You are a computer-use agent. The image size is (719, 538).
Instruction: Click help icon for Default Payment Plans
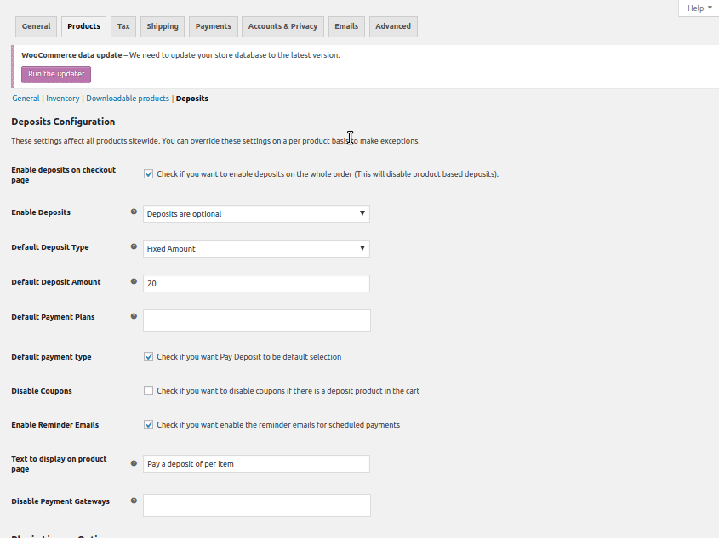134,316
